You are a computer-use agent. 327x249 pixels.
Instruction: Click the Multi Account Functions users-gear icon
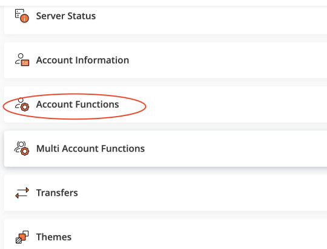coord(22,149)
